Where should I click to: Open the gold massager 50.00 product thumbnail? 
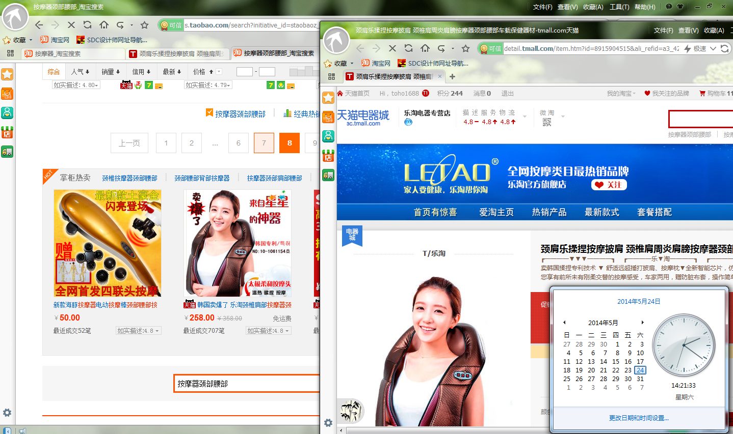click(108, 243)
